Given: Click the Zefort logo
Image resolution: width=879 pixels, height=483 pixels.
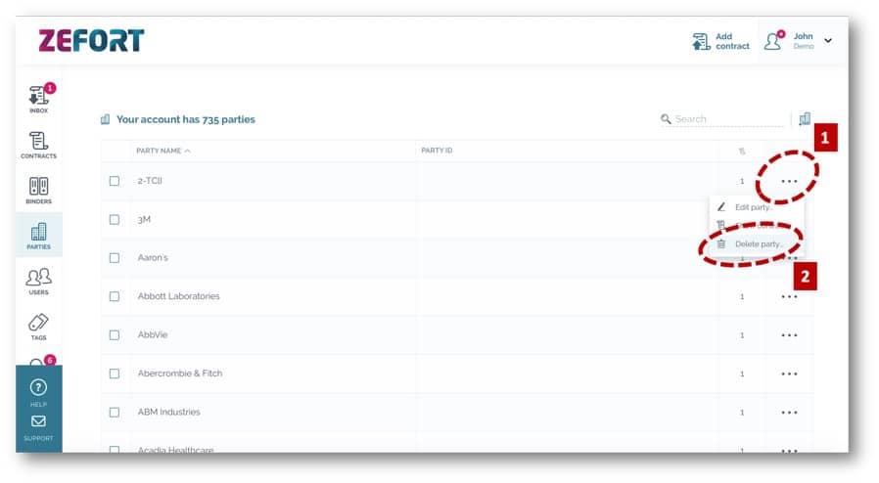Looking at the screenshot, I should (91, 40).
